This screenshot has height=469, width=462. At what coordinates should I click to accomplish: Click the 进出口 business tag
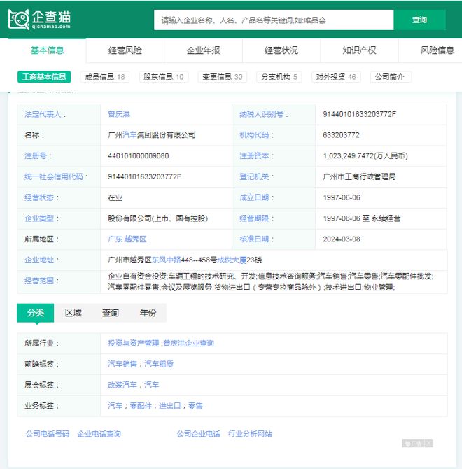tap(170, 406)
